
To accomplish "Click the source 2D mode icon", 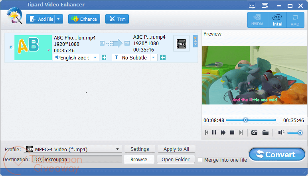I will (102, 43).
